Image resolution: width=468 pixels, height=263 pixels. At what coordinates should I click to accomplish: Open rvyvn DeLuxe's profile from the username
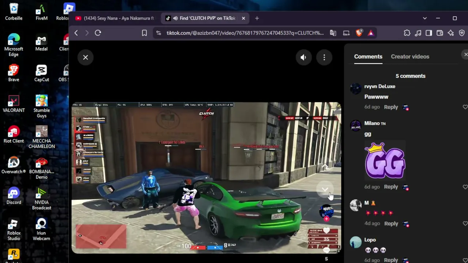[380, 87]
